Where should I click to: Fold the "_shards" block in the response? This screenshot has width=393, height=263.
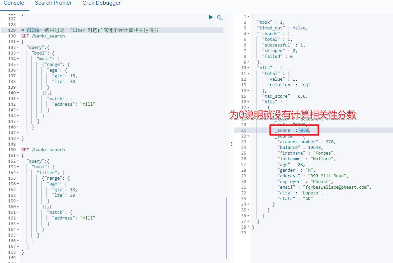point(249,33)
